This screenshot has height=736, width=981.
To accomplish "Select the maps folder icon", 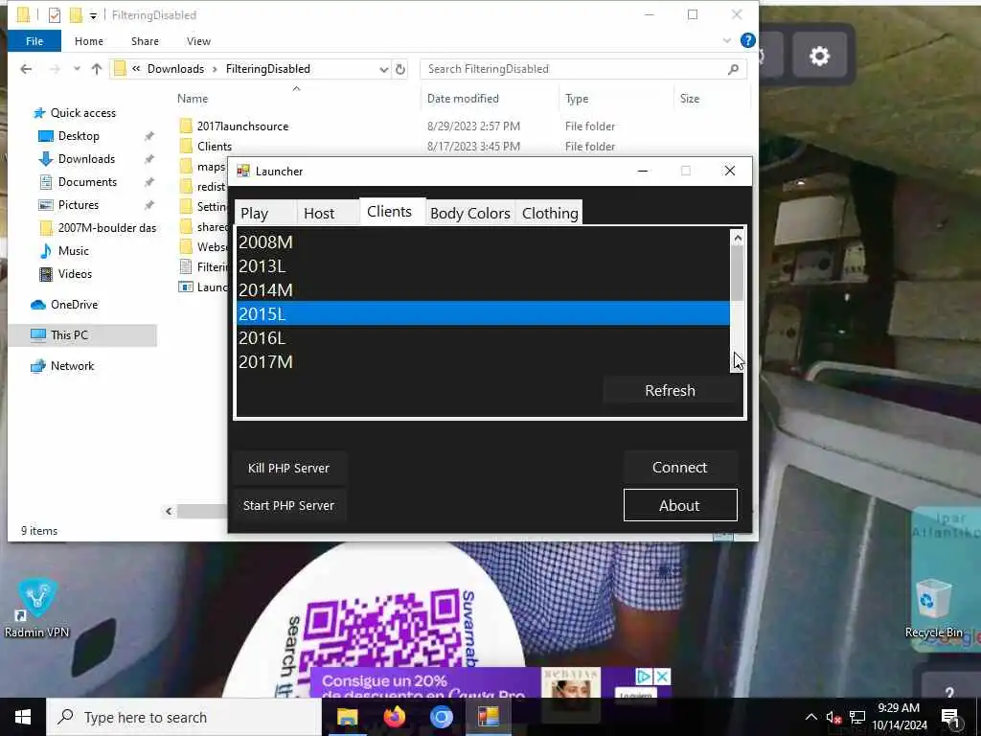I will pos(186,167).
